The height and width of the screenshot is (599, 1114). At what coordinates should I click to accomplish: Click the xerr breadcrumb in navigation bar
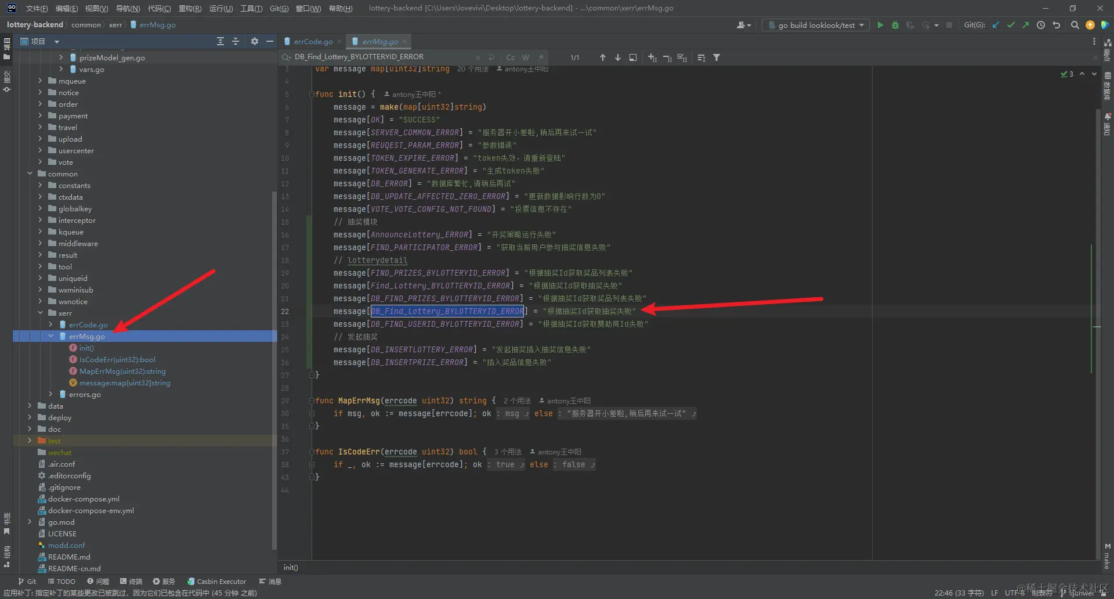(115, 25)
